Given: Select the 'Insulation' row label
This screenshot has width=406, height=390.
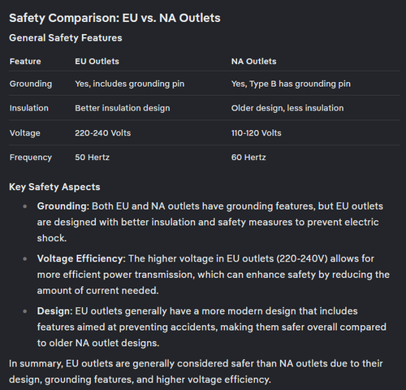Looking at the screenshot, I should tap(29, 108).
